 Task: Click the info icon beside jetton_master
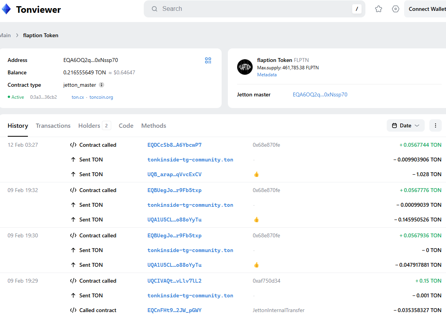(x=102, y=85)
